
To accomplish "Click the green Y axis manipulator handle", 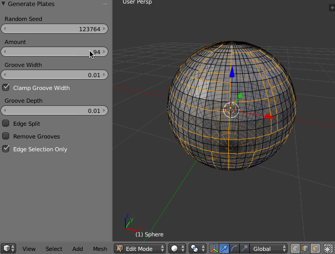I will (x=240, y=96).
